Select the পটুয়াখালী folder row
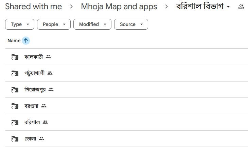Image resolution: width=248 pixels, height=149 pixels. 126,73
